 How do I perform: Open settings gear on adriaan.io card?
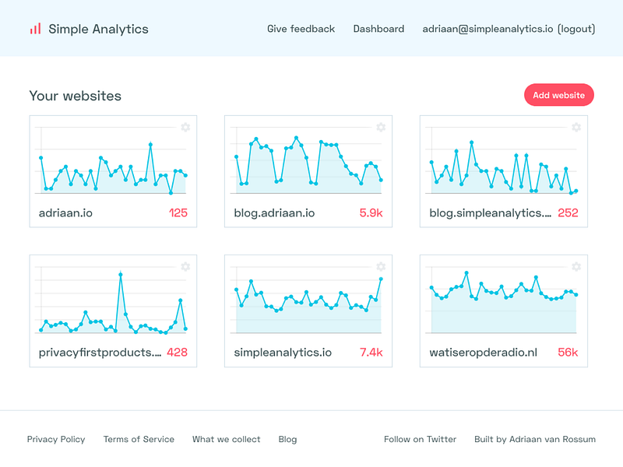185,127
